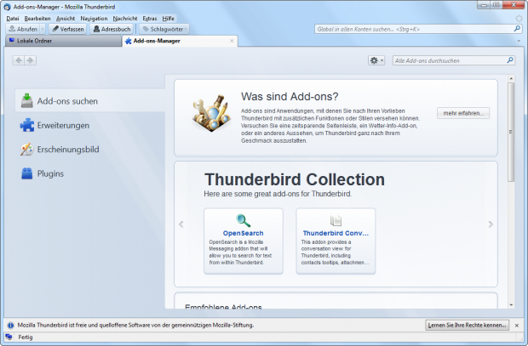The height and width of the screenshot is (346, 528).
Task: Click the Thunderbird Conversations add-on icon
Action: (336, 220)
